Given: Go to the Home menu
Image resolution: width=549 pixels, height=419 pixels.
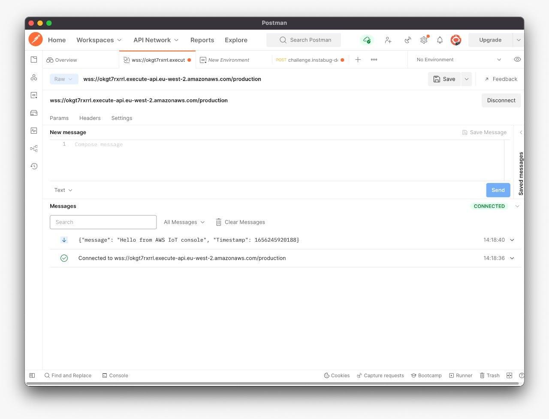Looking at the screenshot, I should pos(57,40).
